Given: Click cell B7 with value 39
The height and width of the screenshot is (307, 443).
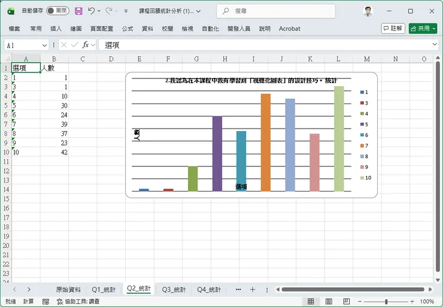Looking at the screenshot, I should [x=54, y=124].
